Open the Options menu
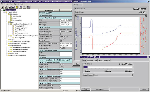The height and width of the screenshot is (92, 150). pos(16,4)
